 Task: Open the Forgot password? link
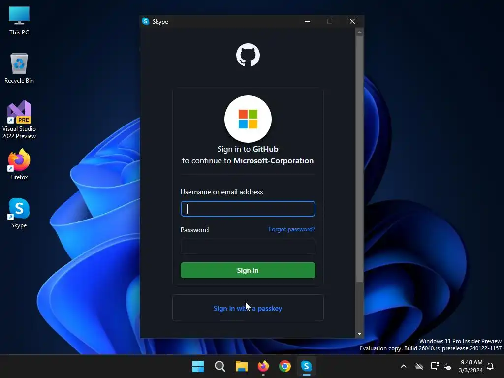292,229
